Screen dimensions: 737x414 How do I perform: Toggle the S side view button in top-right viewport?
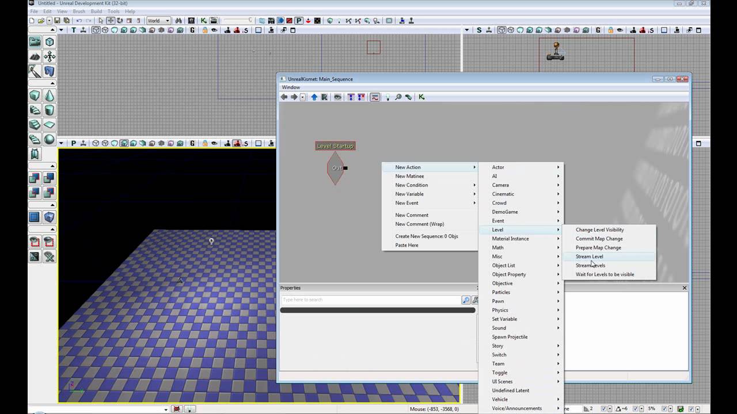(x=479, y=30)
